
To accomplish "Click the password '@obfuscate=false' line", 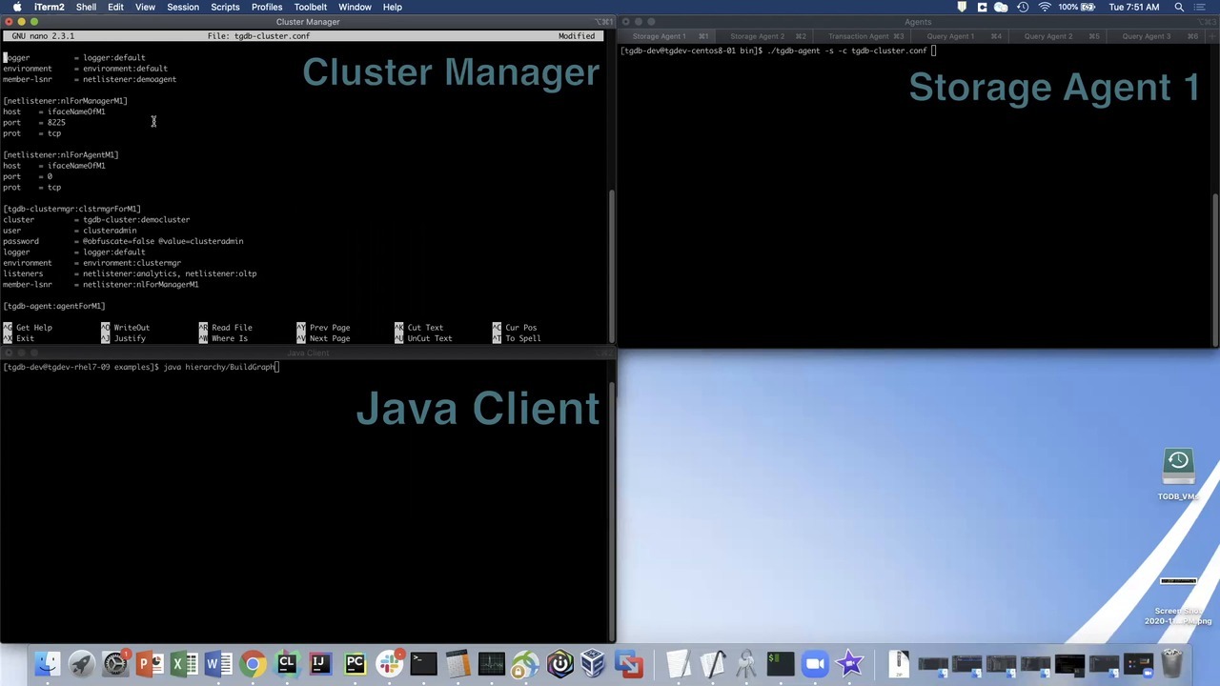I will (123, 241).
